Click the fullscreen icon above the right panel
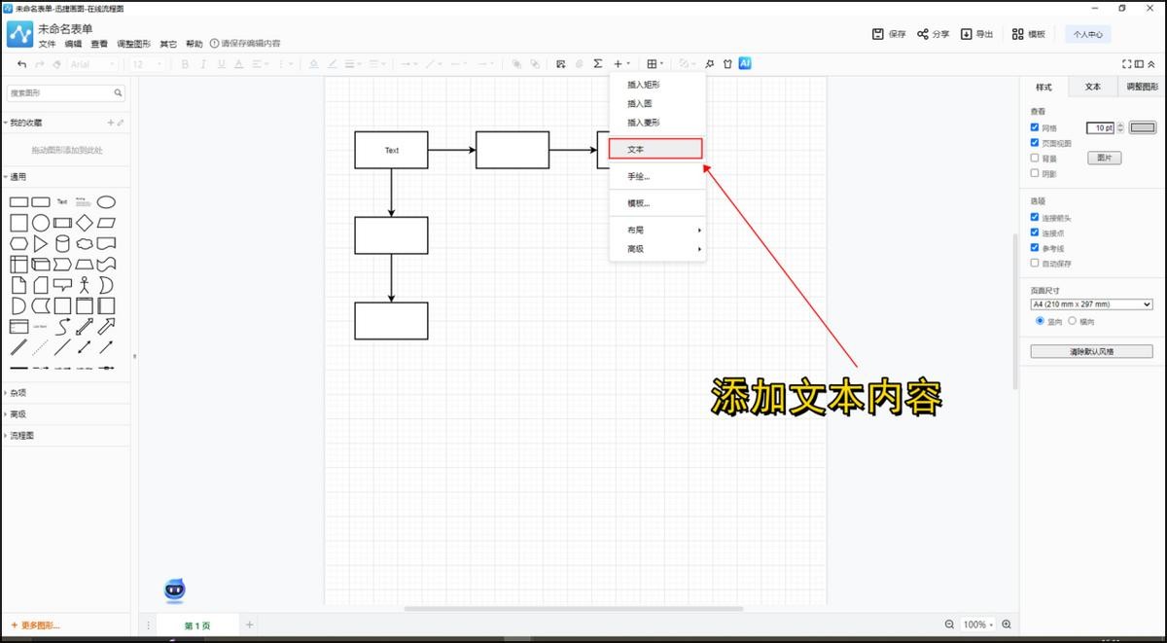Viewport: 1167px width, 643px height. point(1127,64)
